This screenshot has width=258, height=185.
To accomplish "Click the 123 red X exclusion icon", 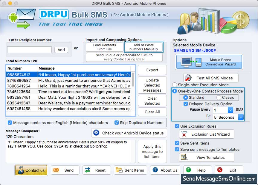I will tap(184, 134).
